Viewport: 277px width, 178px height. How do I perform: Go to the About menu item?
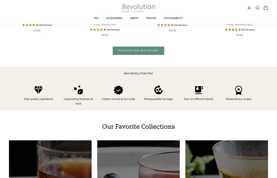pyautogui.click(x=134, y=18)
